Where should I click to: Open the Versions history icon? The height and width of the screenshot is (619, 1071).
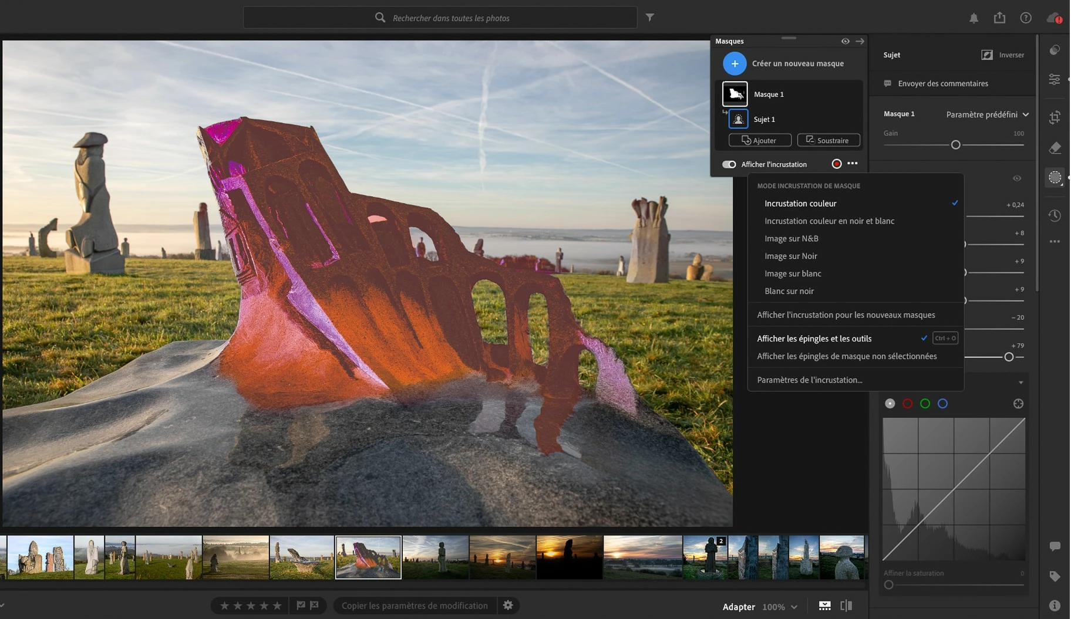(1055, 215)
